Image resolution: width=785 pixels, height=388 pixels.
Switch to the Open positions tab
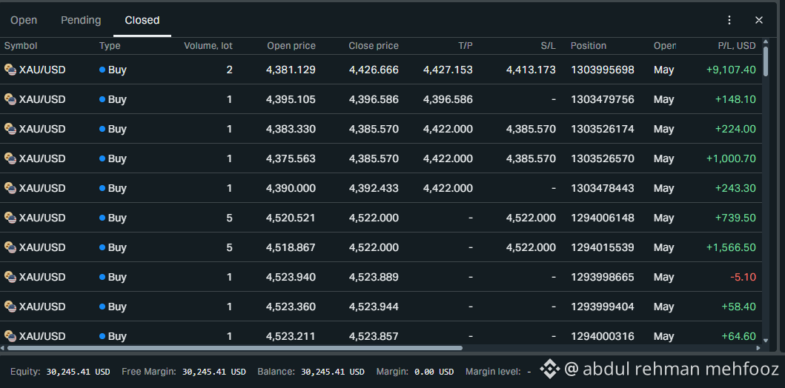point(24,21)
